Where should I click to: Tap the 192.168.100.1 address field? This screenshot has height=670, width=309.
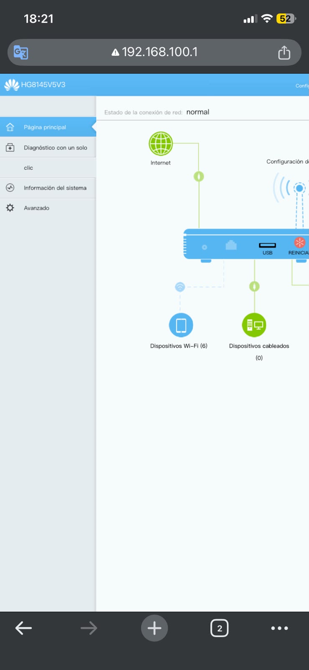coord(155,52)
